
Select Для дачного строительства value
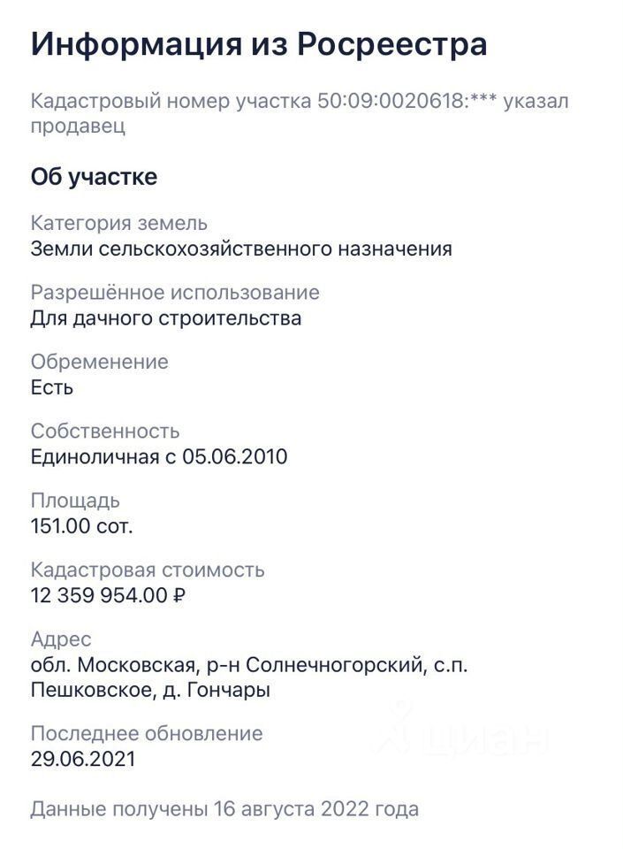tap(166, 317)
